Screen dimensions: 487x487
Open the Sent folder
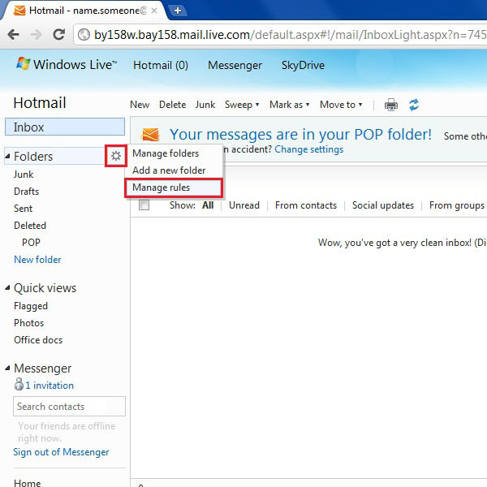[23, 209]
